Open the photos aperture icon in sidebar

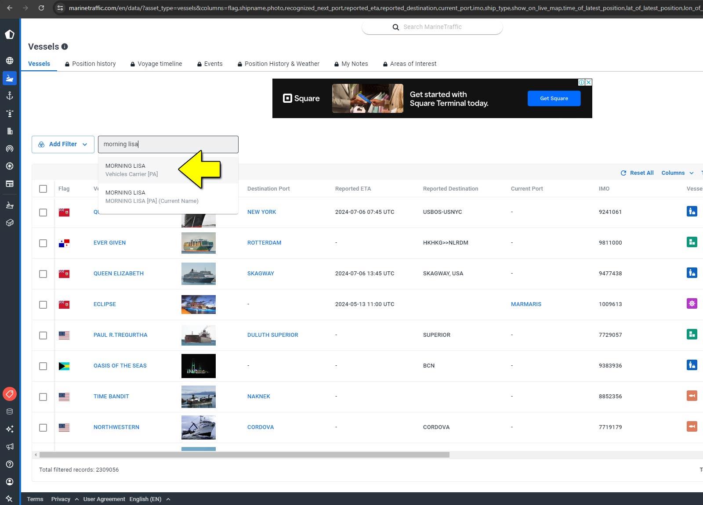click(10, 166)
